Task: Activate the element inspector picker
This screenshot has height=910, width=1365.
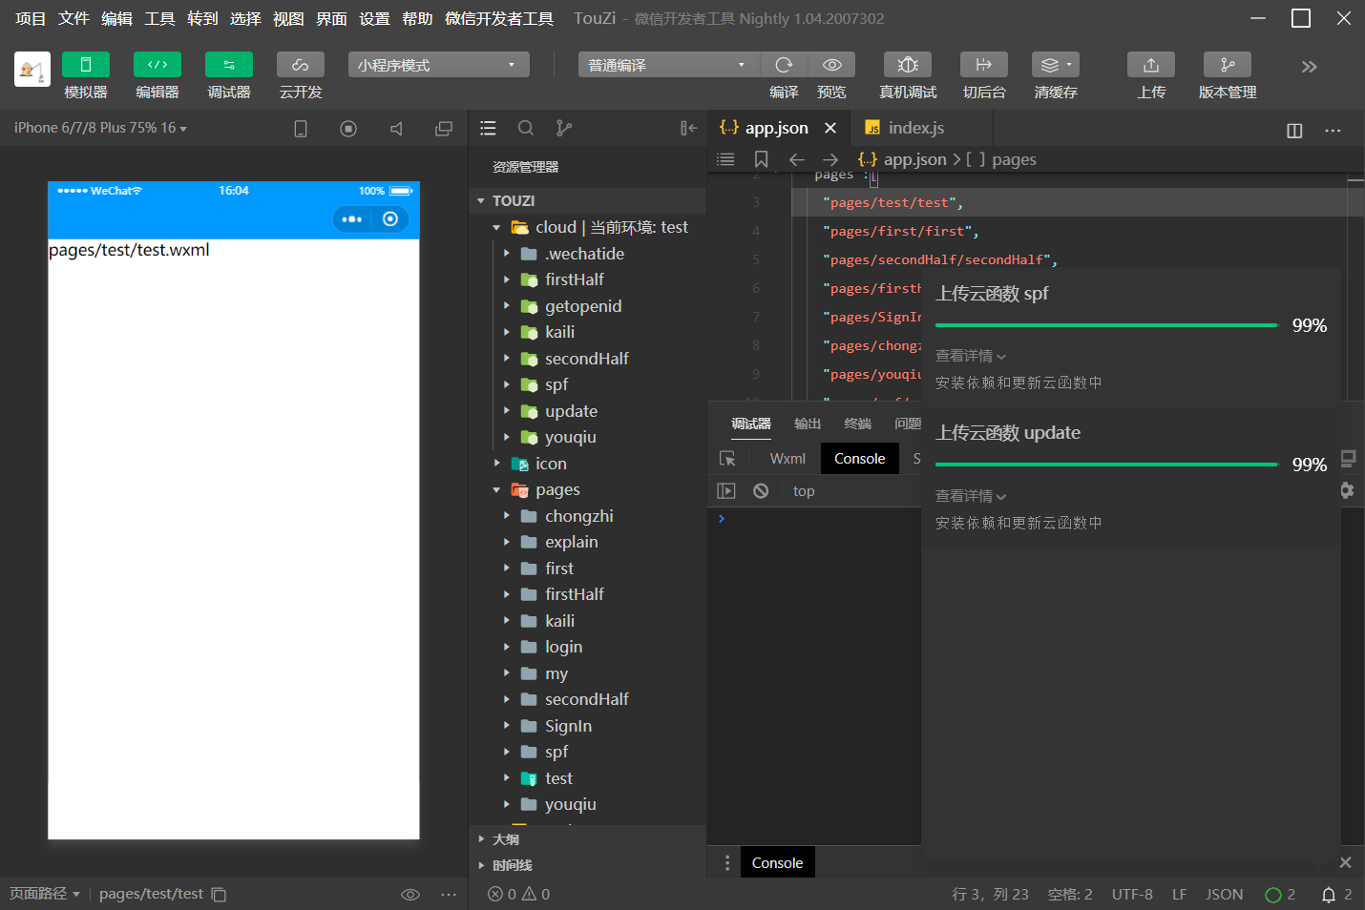Action: tap(727, 459)
